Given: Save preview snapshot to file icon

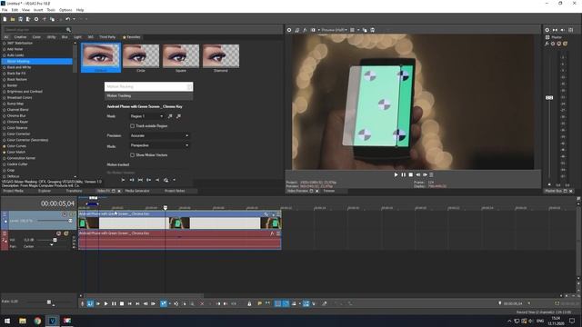Looking at the screenshot, I should [373, 30].
